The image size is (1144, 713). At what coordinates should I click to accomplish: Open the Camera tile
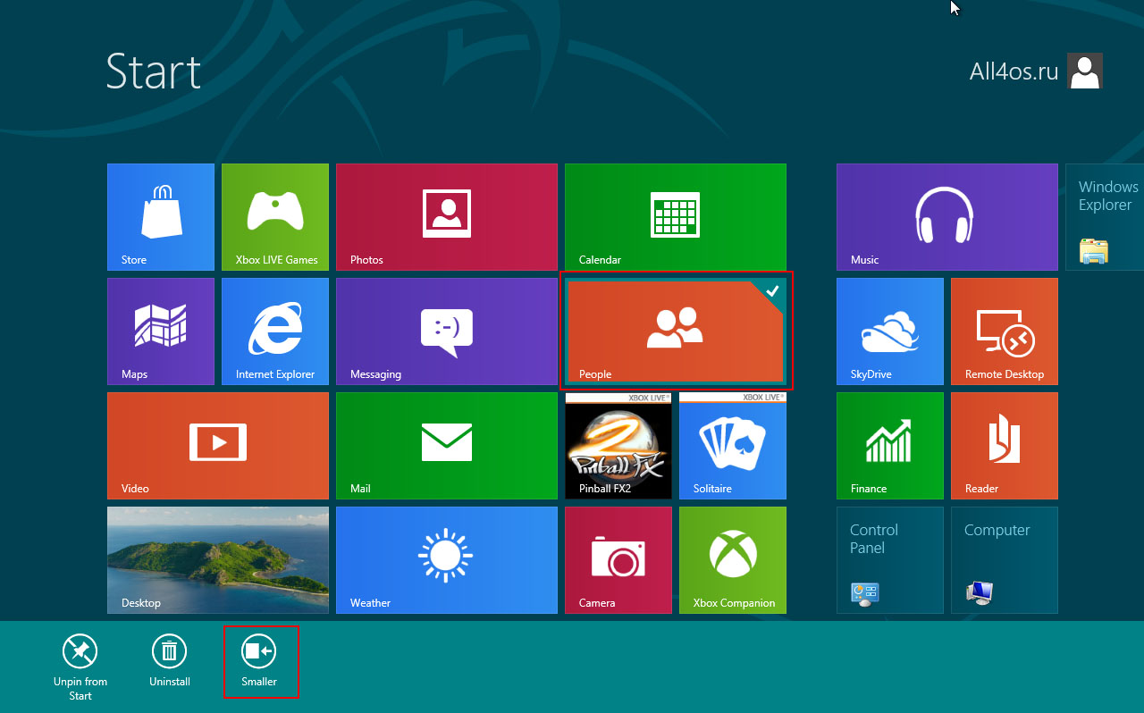point(618,560)
